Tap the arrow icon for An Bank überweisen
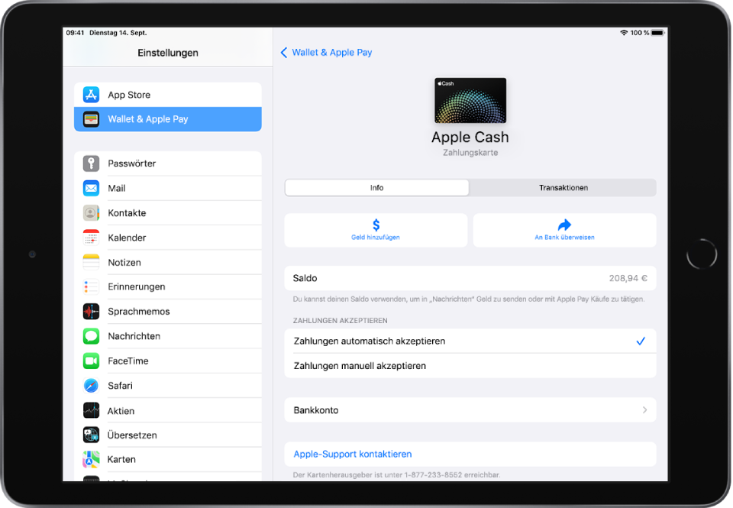The image size is (733, 508). 564,225
